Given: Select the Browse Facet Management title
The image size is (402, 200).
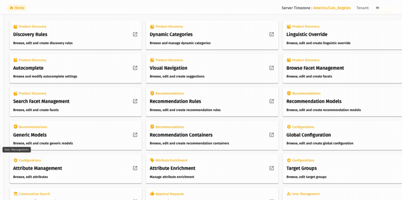Looking at the screenshot, I should [x=315, y=68].
